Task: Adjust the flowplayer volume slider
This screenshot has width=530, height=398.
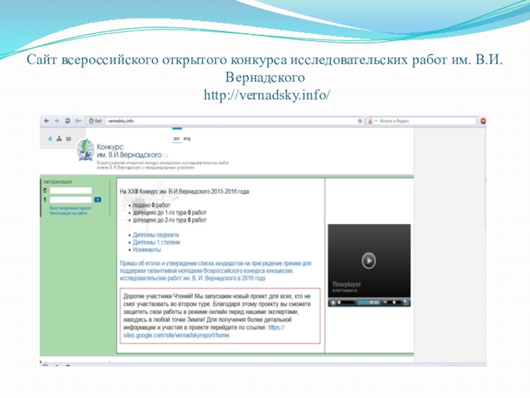Action: 394,302
